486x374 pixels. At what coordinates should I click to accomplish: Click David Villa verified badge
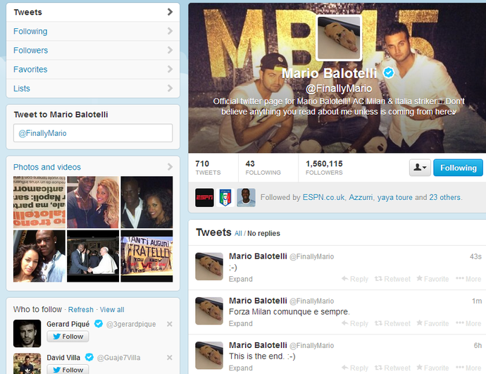pos(89,357)
